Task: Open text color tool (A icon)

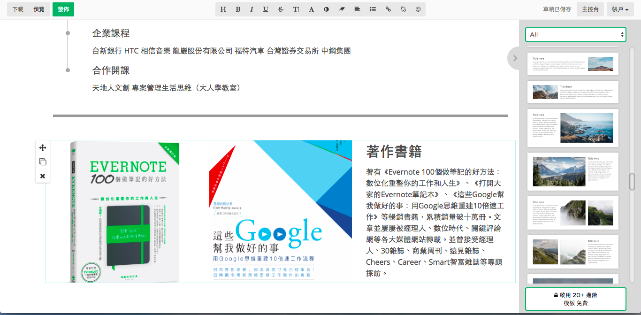Action: coord(311,9)
